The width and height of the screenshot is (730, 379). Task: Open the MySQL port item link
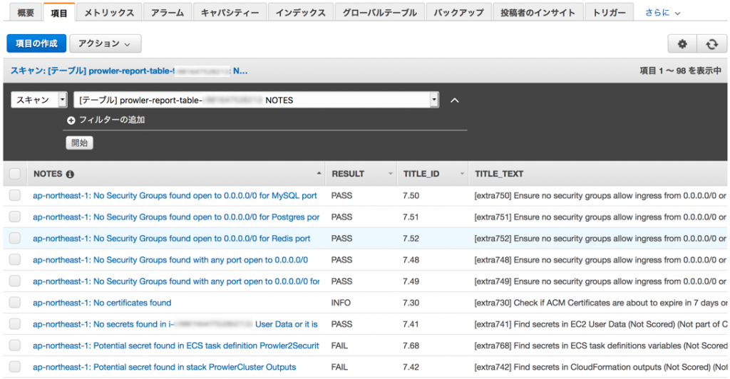(x=175, y=196)
